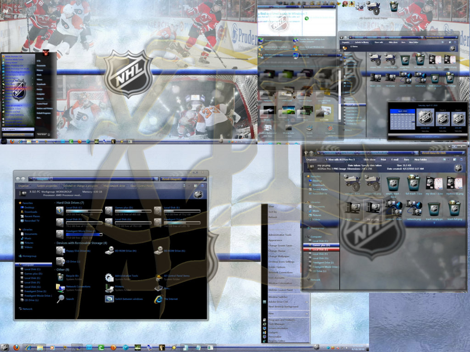Screen dimensions: 470x352
Task: Toggle preview pane icon in Computer window toolbar
Action: coord(195,186)
